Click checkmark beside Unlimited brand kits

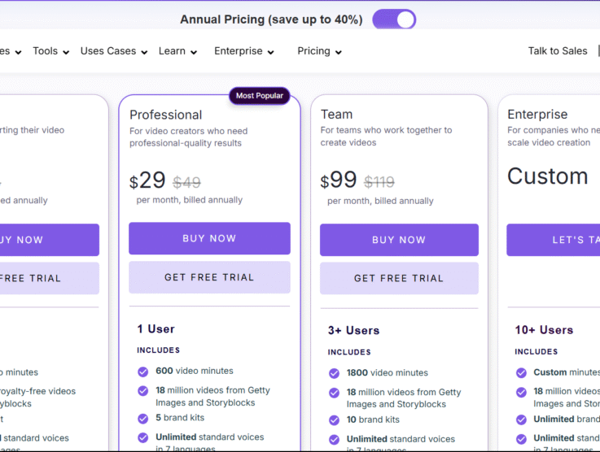[521, 419]
